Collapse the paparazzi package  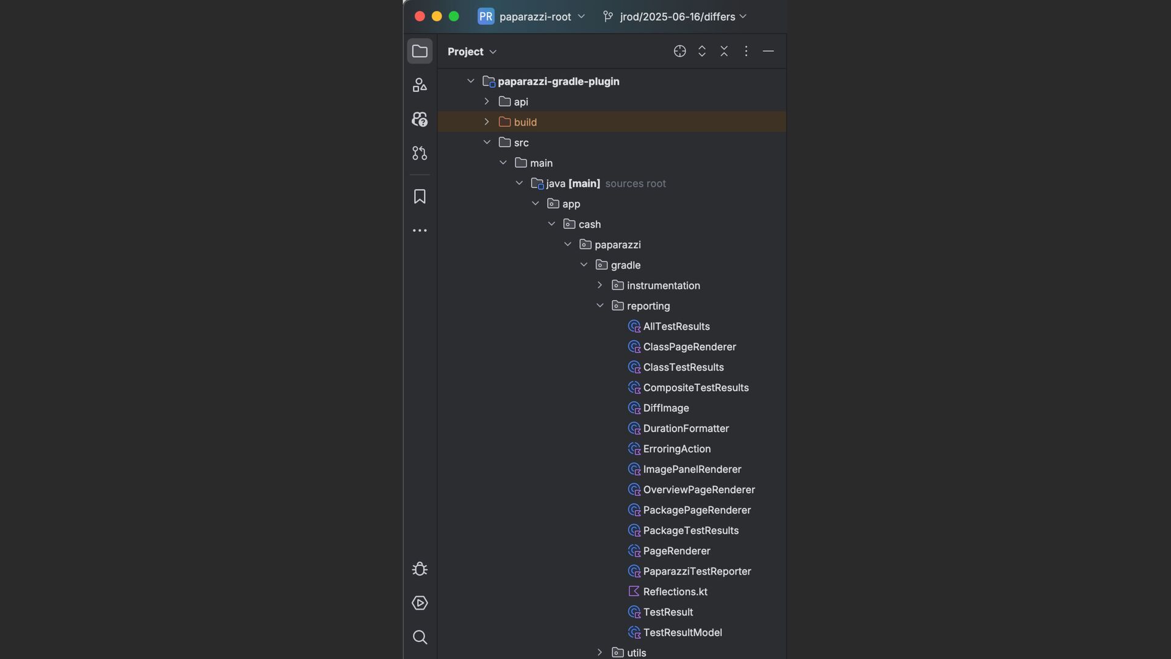point(568,245)
